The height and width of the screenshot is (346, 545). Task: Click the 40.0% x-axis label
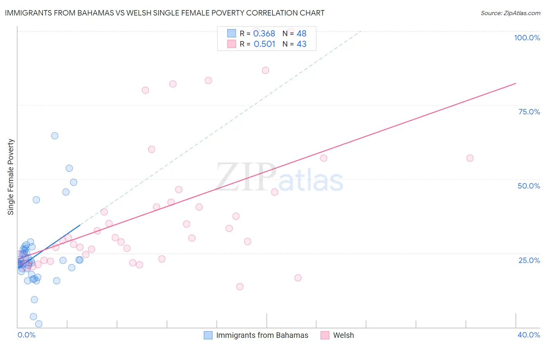tap(528, 335)
